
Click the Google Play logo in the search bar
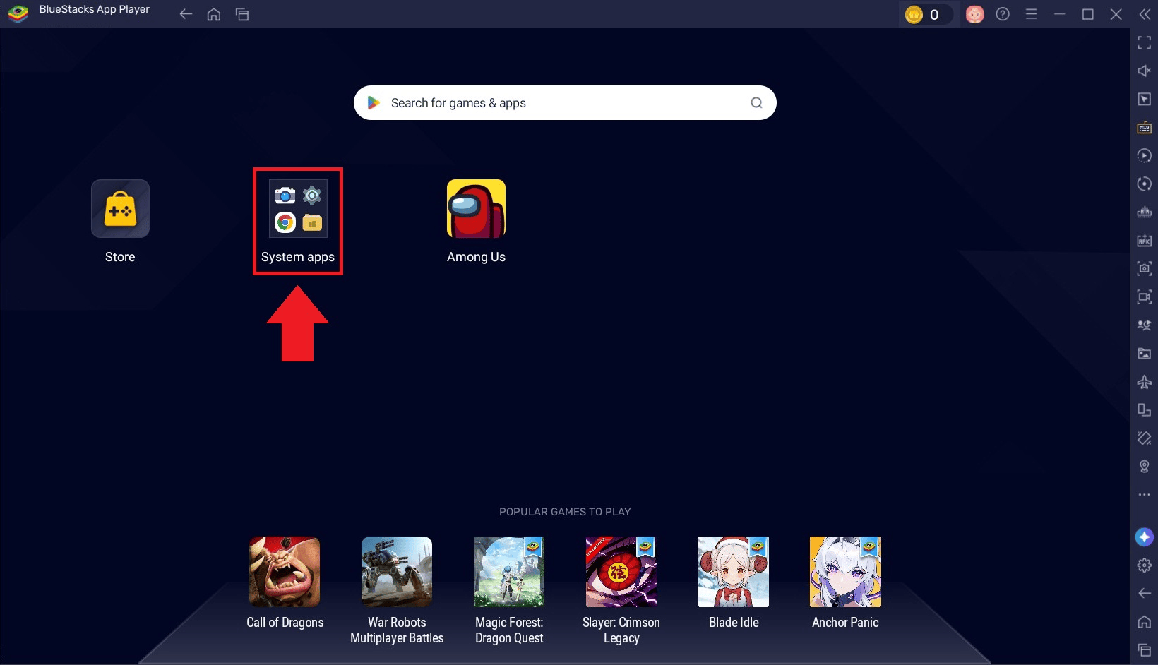(x=374, y=103)
